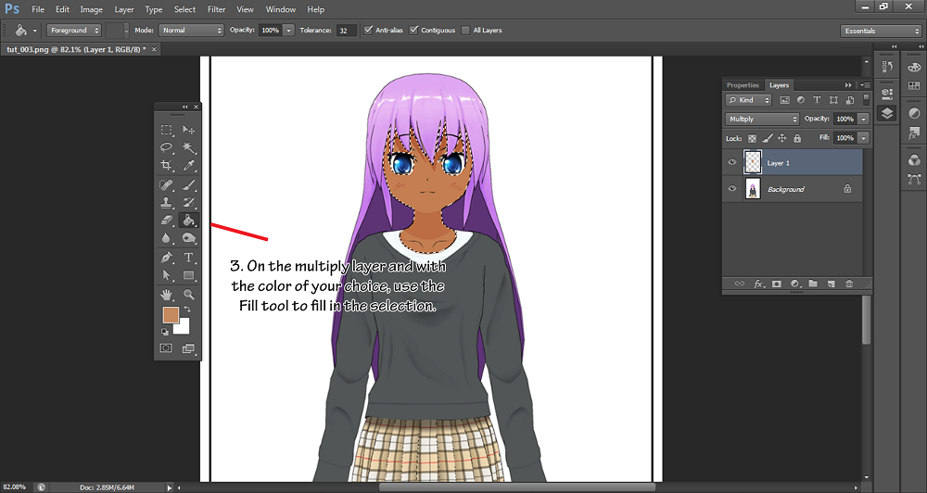Toggle lock all padlock in Layers panel
This screenshot has height=493, width=927.
tap(797, 138)
